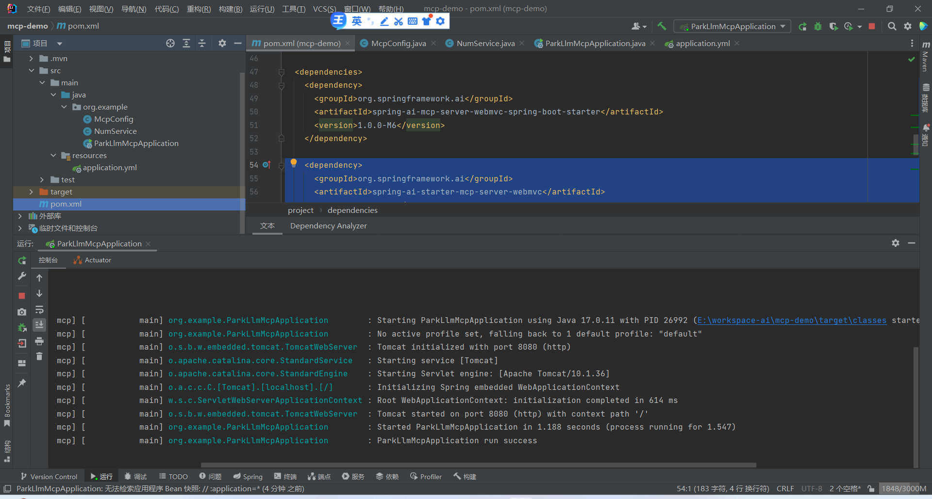Select opened file locate icon in project panel
This screenshot has width=932, height=499.
click(x=170, y=43)
